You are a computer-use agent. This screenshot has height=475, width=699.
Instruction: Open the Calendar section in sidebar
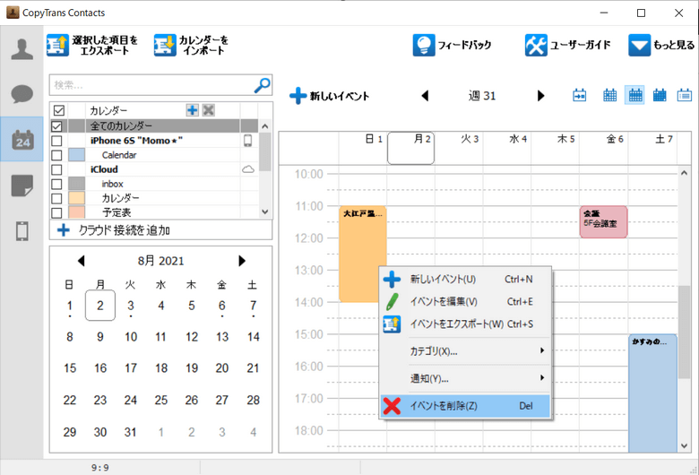tap(22, 140)
